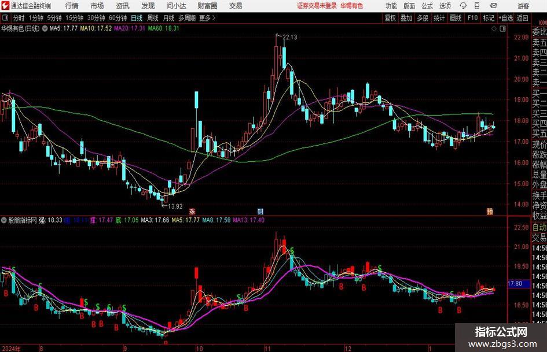Toggle the left panel icon beside 分时
The height and width of the screenshot is (352, 547).
click(5, 18)
